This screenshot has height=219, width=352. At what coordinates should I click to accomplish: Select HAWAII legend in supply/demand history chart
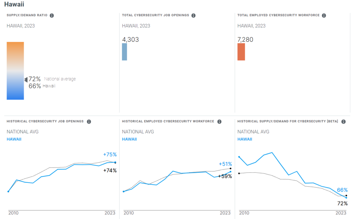(x=245, y=139)
